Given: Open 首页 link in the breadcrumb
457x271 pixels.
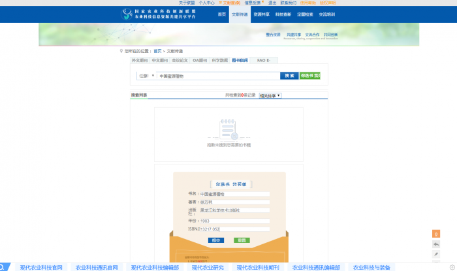Looking at the screenshot, I should click(157, 50).
